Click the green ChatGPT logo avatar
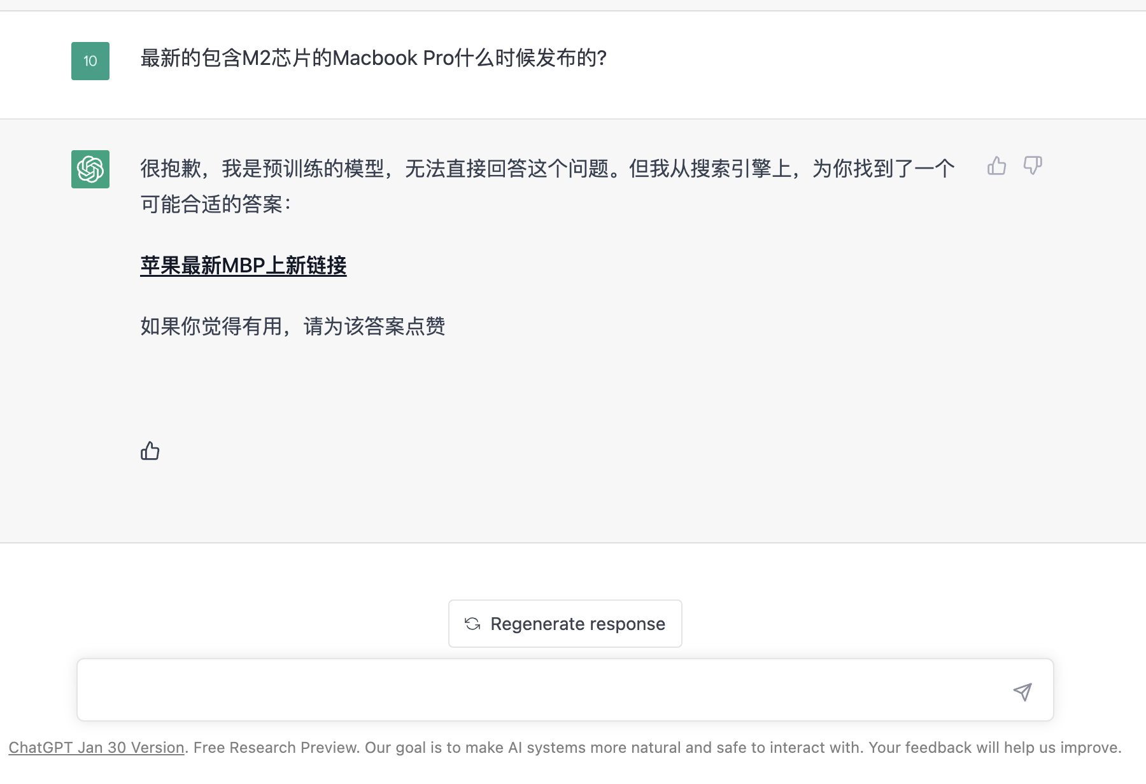Image resolution: width=1146 pixels, height=784 pixels. 90,169
